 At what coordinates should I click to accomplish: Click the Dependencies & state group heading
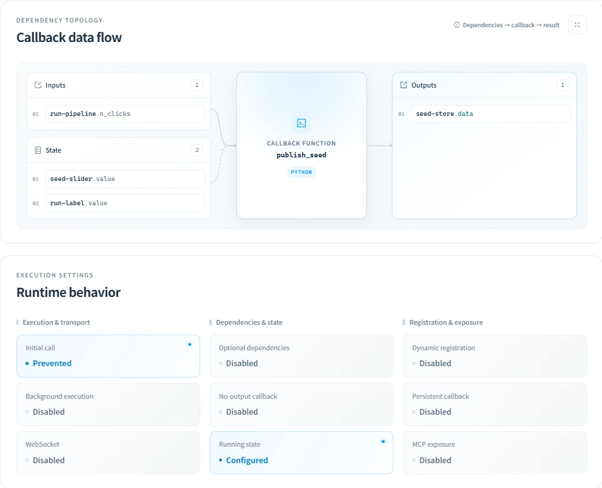pyautogui.click(x=249, y=322)
